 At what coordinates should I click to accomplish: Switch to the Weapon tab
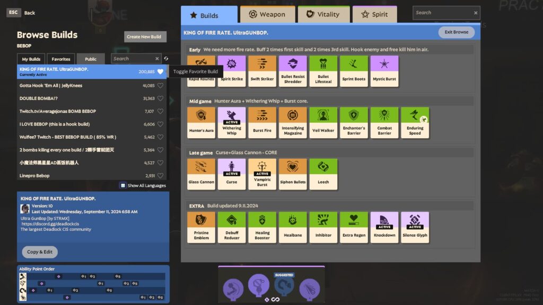[x=267, y=14]
